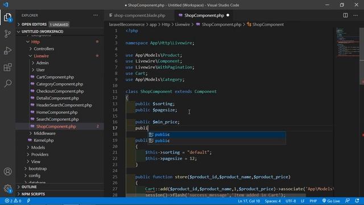The height and width of the screenshot is (205, 364).
Task: Click the editor vertical scrollbar
Action: point(362,56)
